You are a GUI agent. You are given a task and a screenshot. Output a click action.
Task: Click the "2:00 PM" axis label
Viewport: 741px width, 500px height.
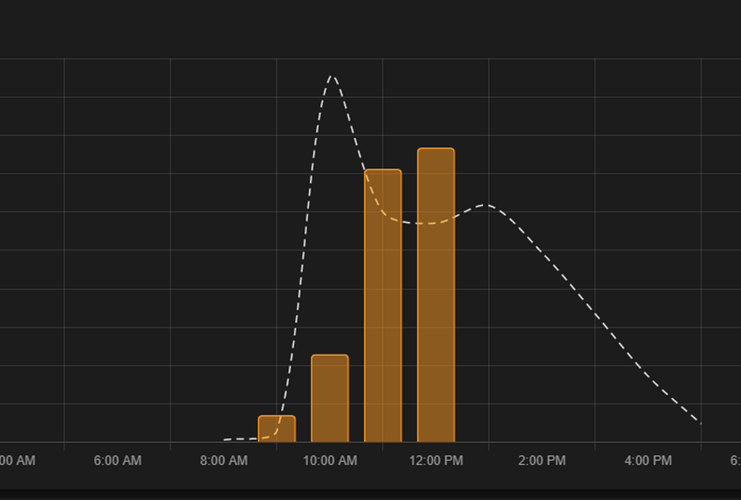(542, 461)
